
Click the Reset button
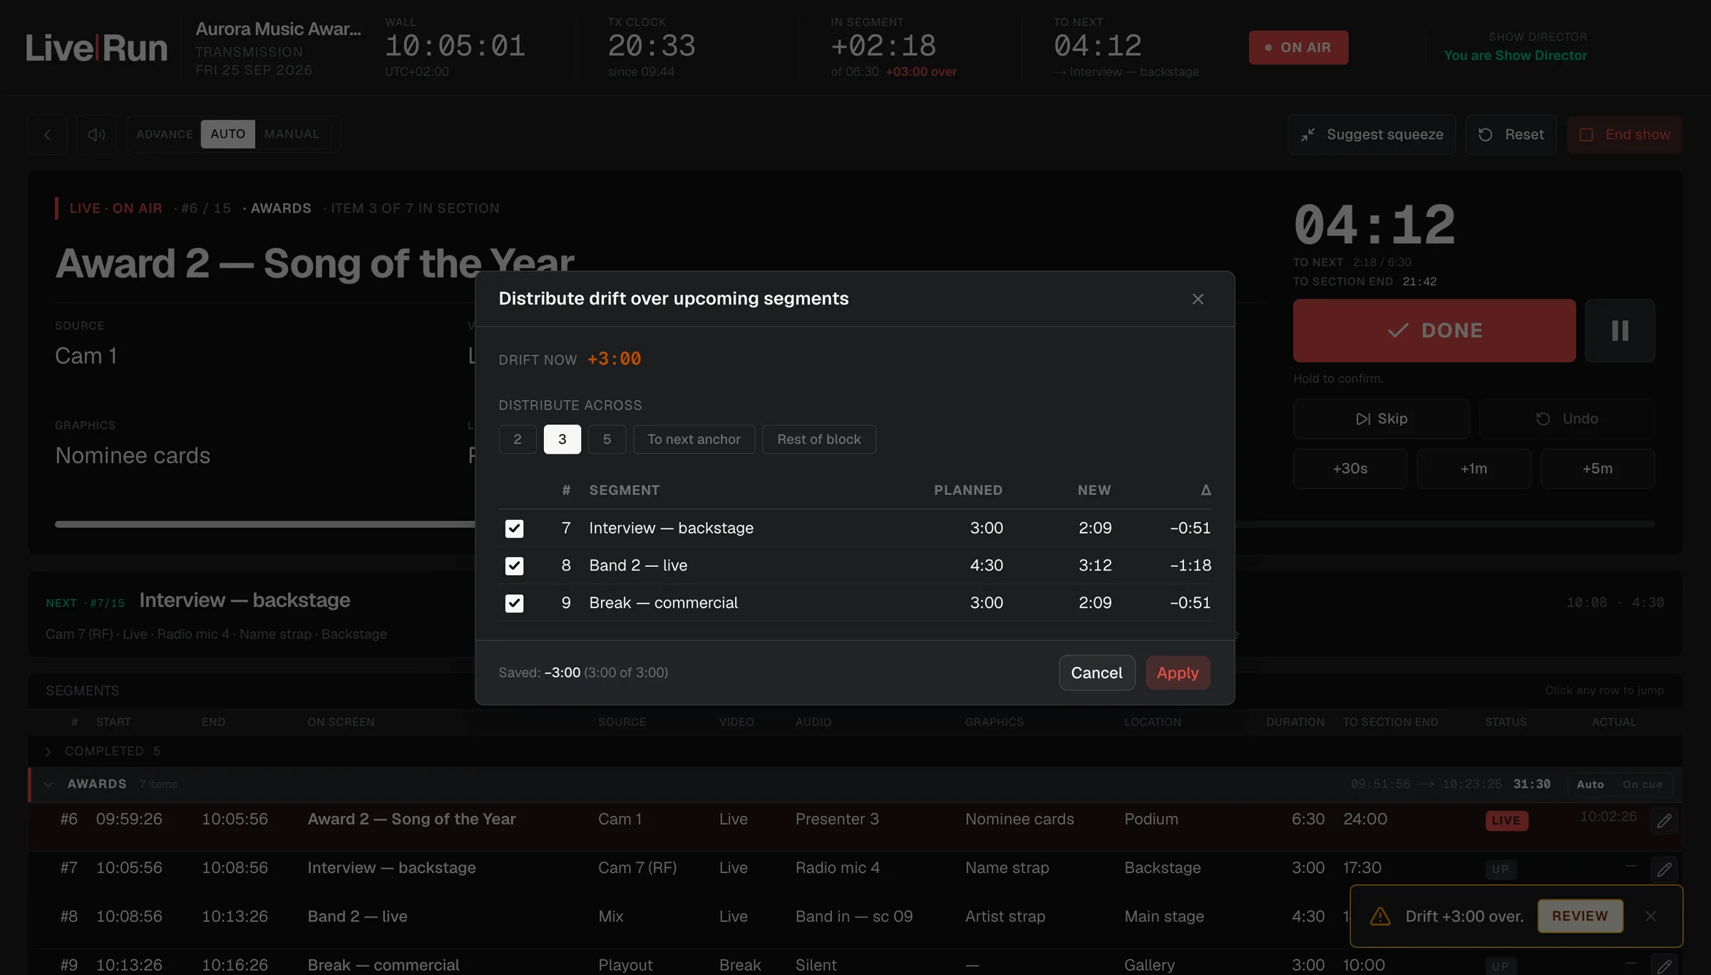pyautogui.click(x=1511, y=134)
